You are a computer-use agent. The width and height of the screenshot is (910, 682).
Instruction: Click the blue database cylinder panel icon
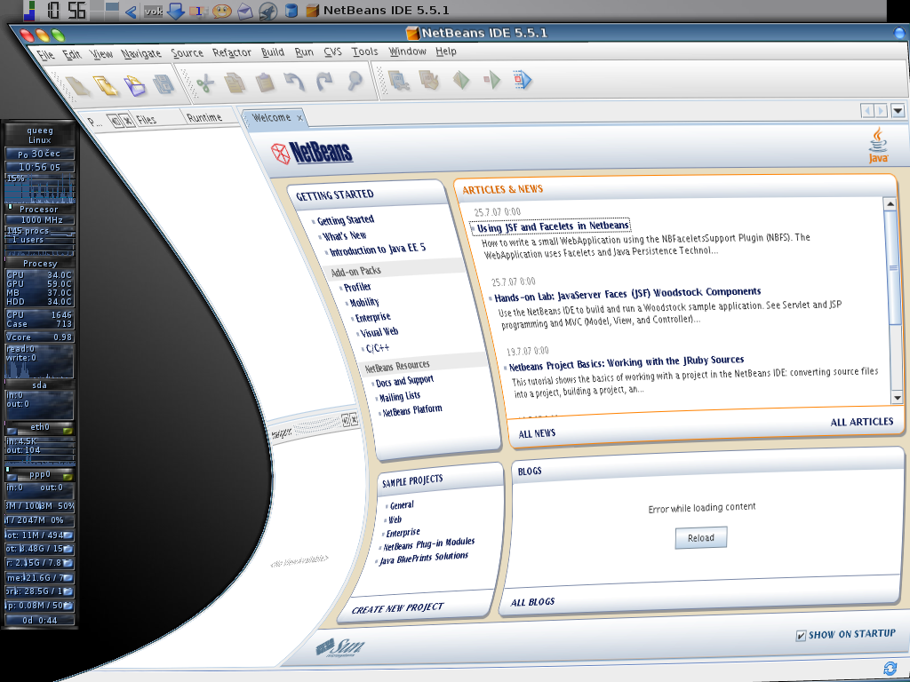(291, 11)
